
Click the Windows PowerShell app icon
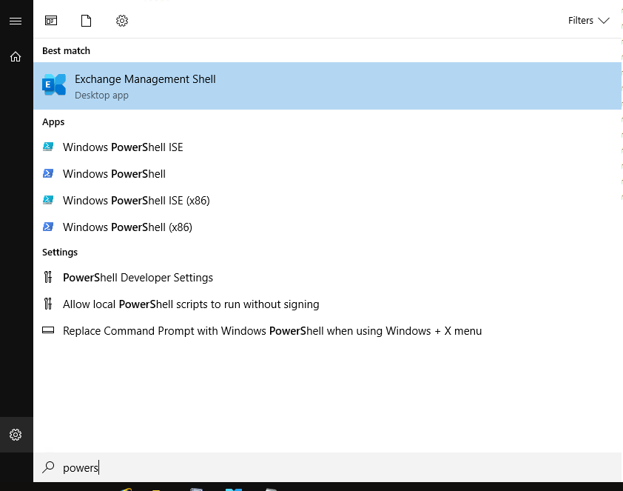(x=48, y=173)
